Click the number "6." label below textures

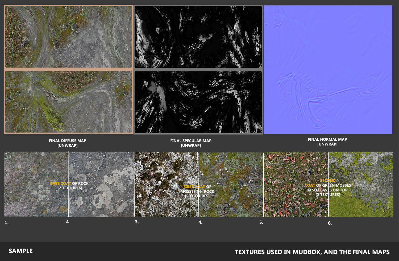click(330, 223)
